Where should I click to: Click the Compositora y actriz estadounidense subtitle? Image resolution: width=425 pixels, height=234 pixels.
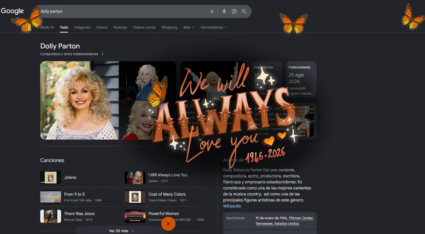coord(69,54)
